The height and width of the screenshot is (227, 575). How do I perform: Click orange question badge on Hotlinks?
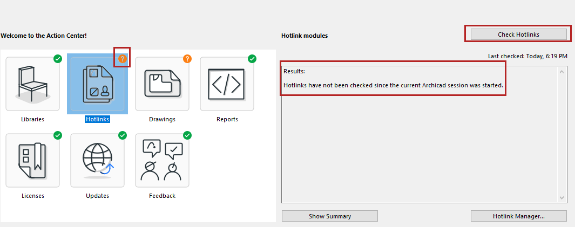click(123, 59)
